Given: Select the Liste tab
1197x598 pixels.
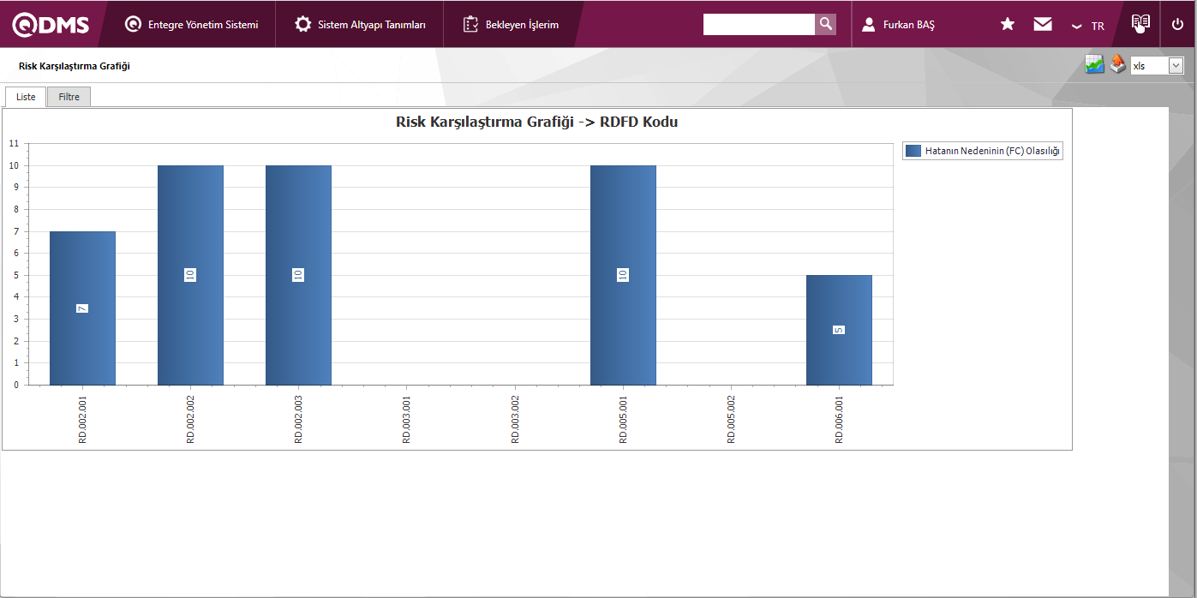Looking at the screenshot, I should tap(26, 97).
